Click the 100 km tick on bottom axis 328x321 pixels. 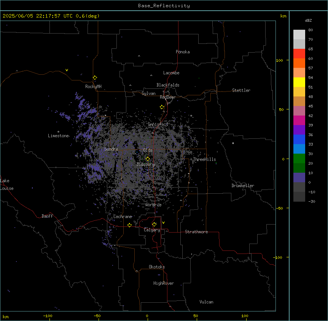tap(245, 316)
